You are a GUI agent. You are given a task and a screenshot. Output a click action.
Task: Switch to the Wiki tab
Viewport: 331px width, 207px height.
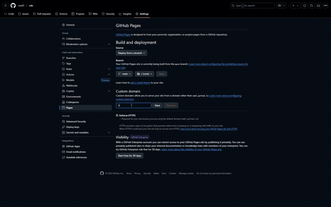(93, 14)
